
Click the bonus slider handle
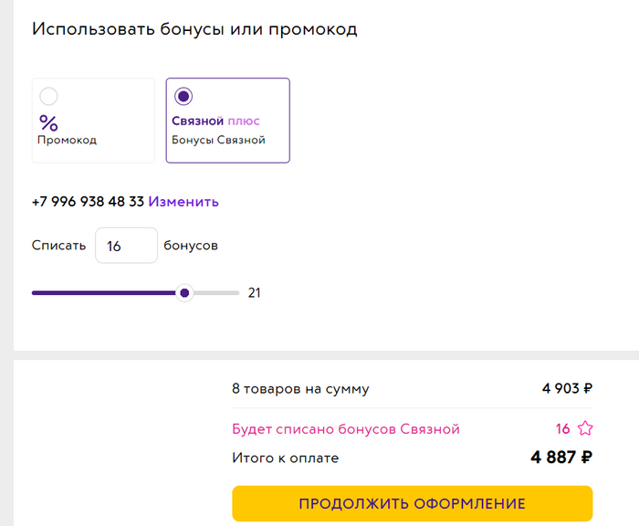point(184,293)
